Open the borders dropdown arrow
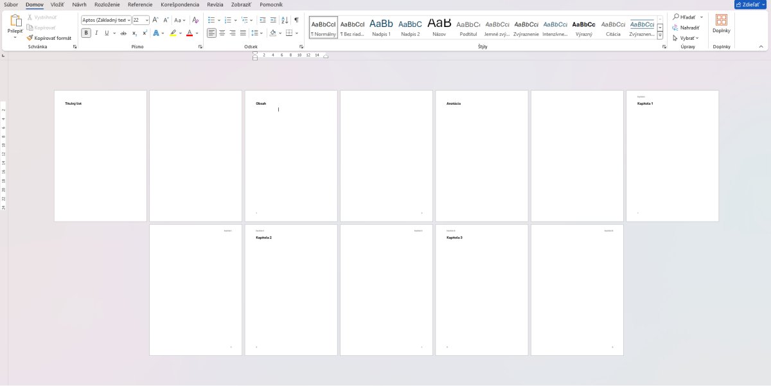Image resolution: width=771 pixels, height=386 pixels. (x=297, y=33)
